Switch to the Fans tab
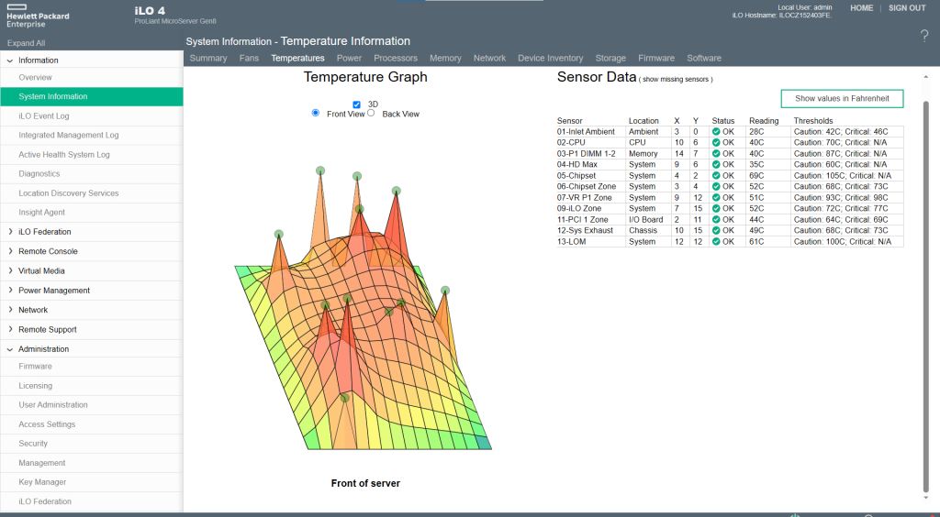The width and height of the screenshot is (940, 517). click(x=249, y=58)
